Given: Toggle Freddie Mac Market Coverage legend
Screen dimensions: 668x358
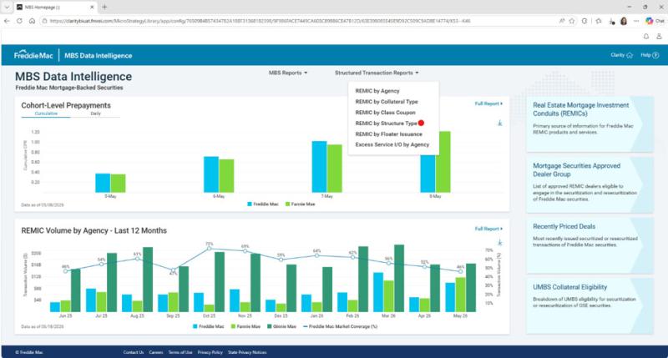Looking at the screenshot, I should (x=341, y=326).
